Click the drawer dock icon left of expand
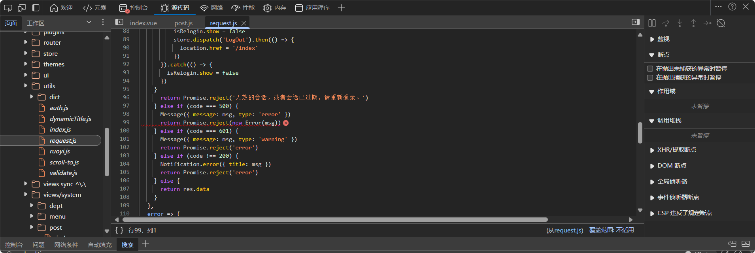Viewport: 755px width, 253px height. tap(732, 244)
